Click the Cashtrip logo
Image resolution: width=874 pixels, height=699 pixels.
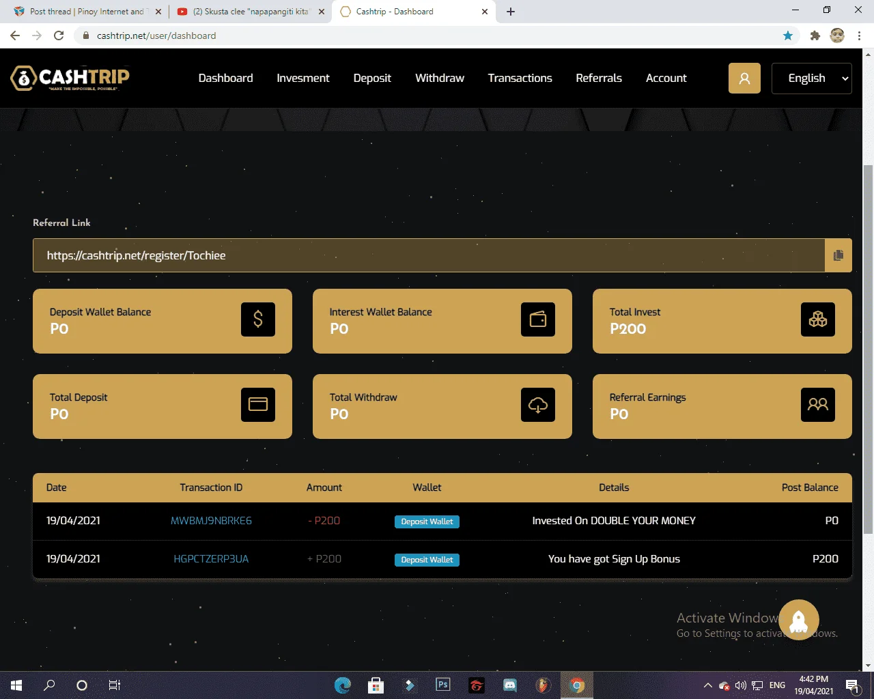tap(70, 78)
